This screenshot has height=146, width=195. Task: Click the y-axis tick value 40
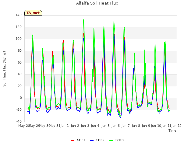pos(19,74)
